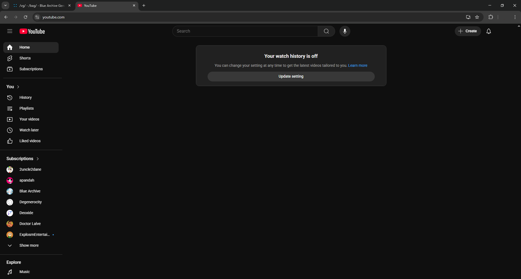Select the YouTube browser tab
This screenshot has height=279, width=521.
(107, 6)
